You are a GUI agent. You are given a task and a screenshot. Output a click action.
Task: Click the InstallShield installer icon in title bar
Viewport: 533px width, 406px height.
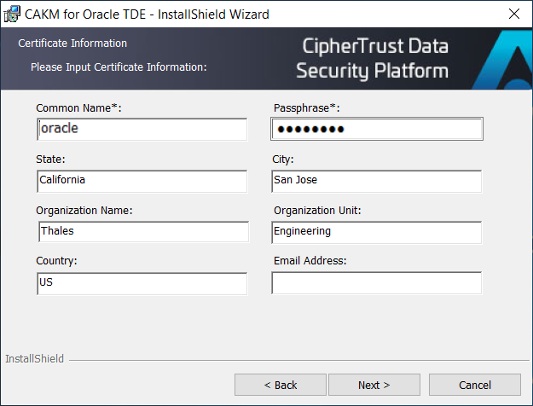coord(12,14)
